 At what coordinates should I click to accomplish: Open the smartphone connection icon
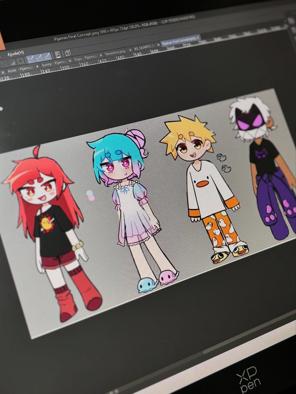pyautogui.click(x=58, y=54)
